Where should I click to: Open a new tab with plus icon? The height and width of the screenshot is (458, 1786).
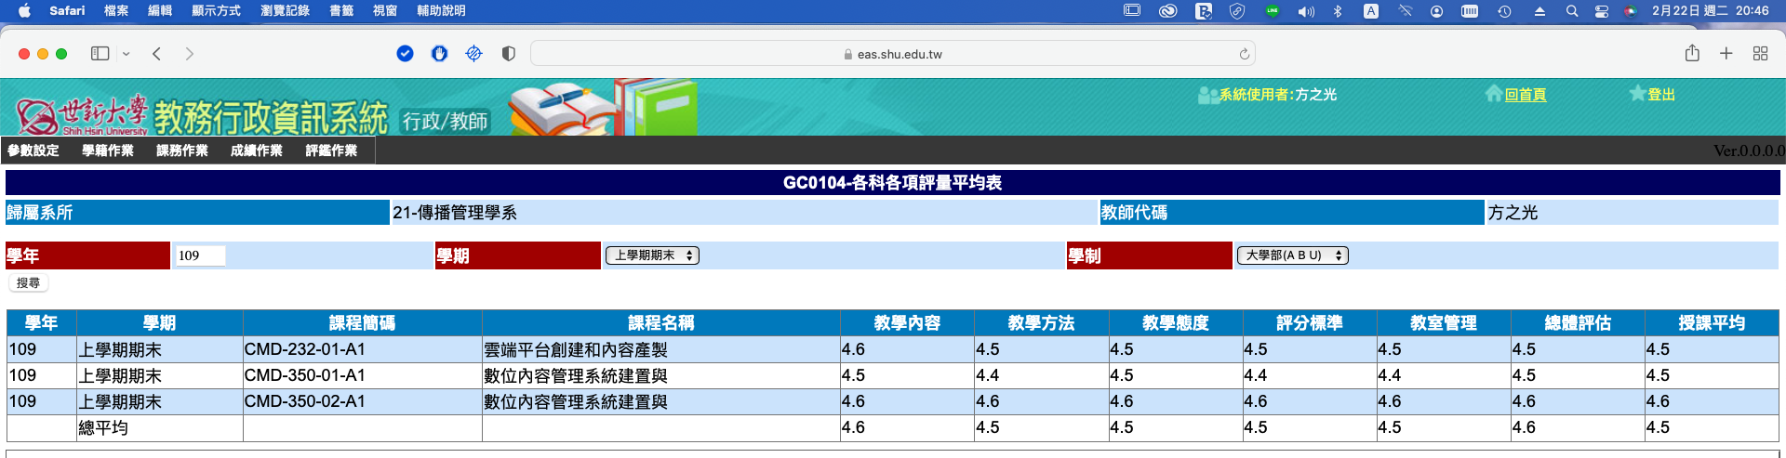(1726, 54)
